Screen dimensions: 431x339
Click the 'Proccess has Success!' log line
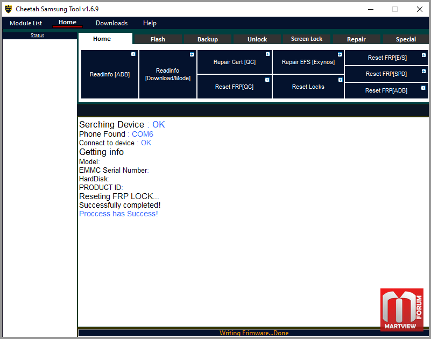point(118,214)
